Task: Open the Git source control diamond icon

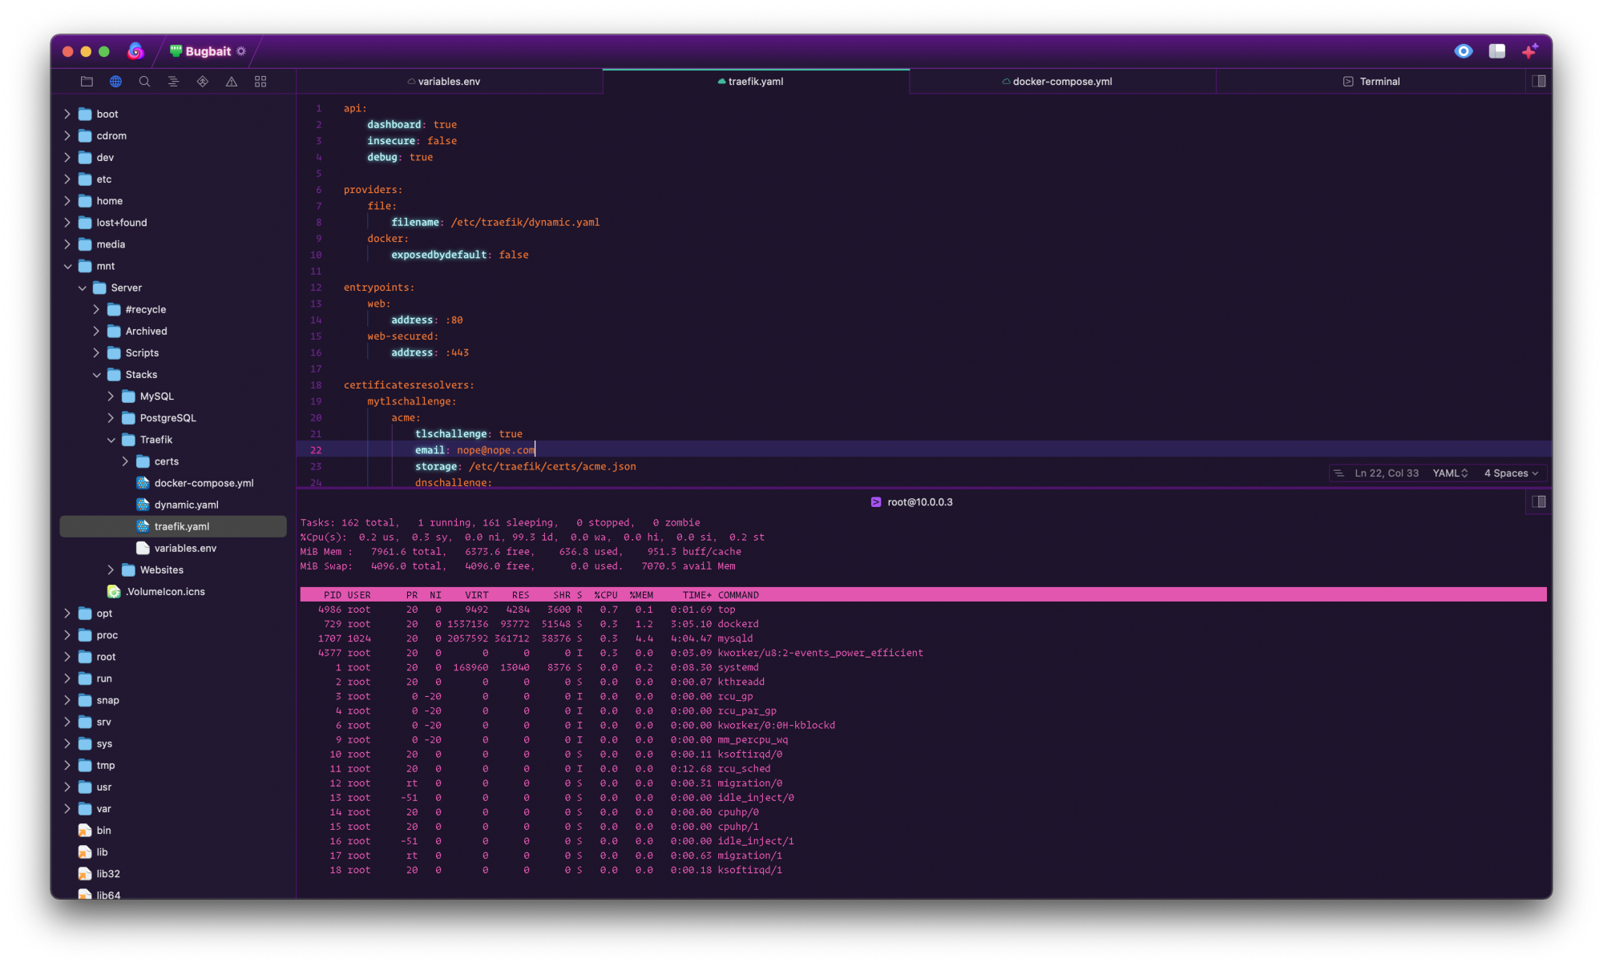Action: (x=203, y=82)
